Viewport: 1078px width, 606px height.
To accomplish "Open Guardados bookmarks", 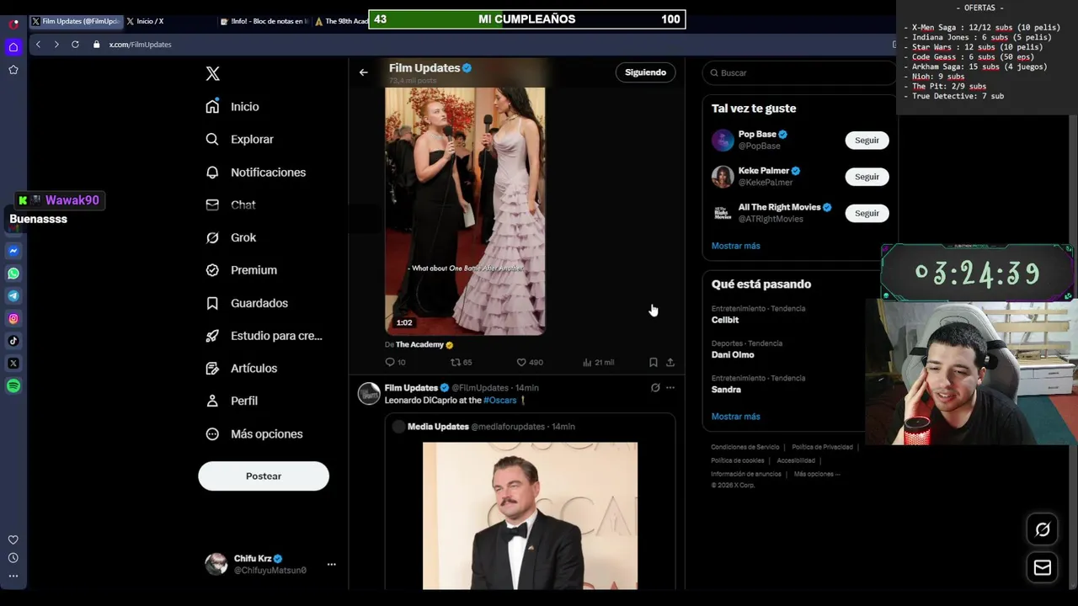I will click(x=247, y=303).
